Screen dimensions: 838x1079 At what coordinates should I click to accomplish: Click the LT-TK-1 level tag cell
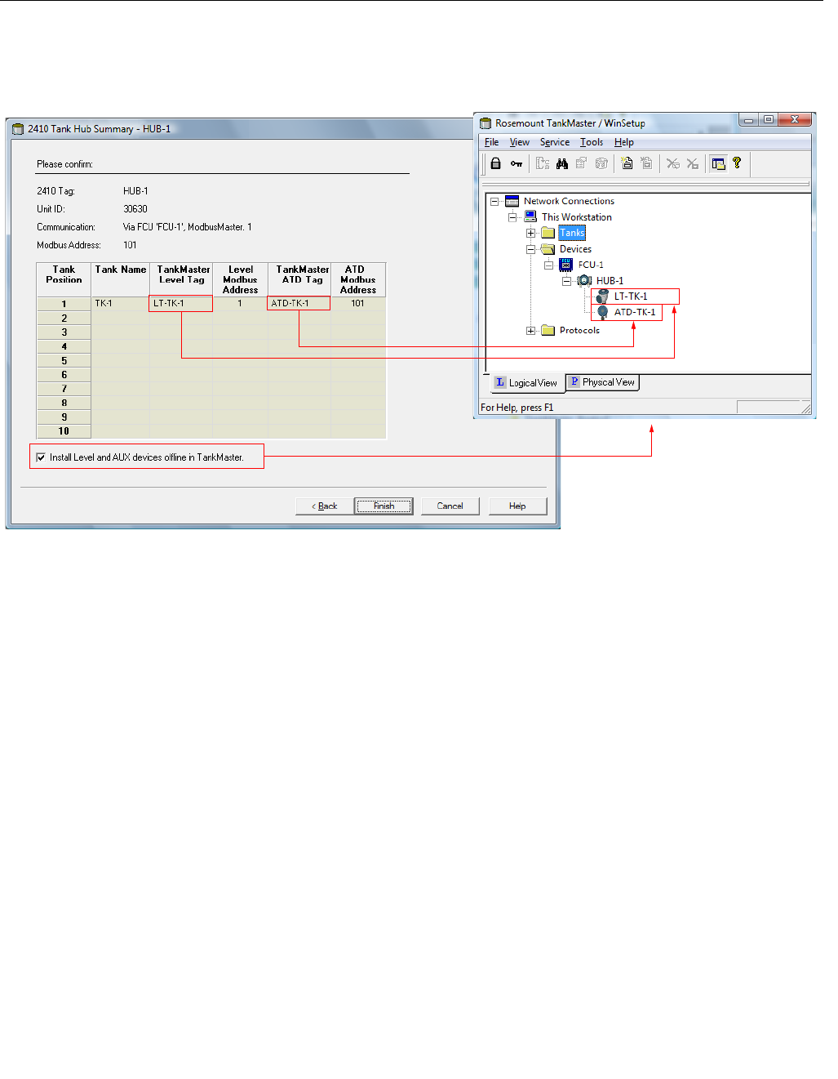pos(181,303)
